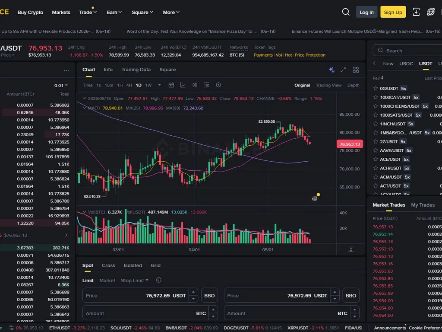Select the 1D chart interval
This screenshot has width=442, height=332.
(139, 85)
